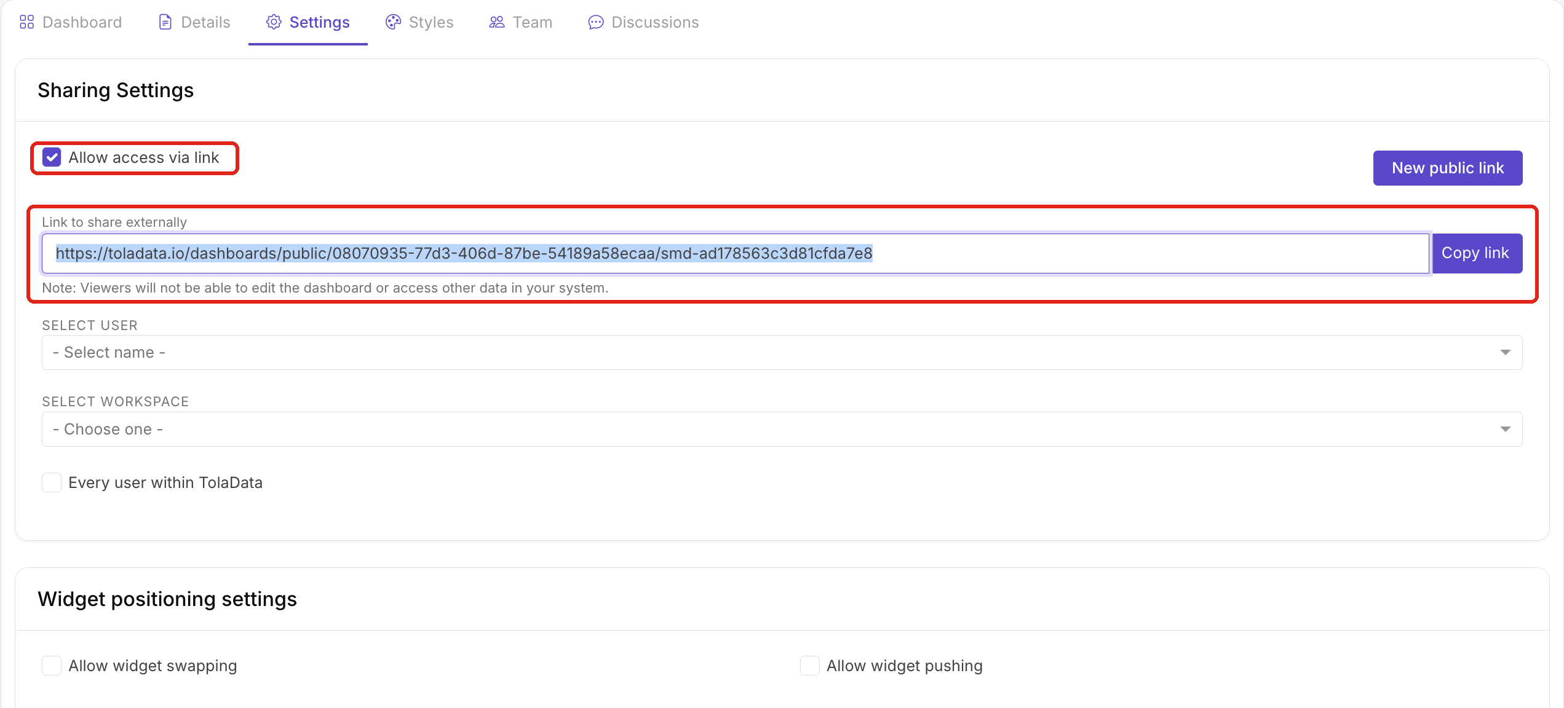Click the SELECT USER label
Image resolution: width=1564 pixels, height=708 pixels.
[90, 326]
